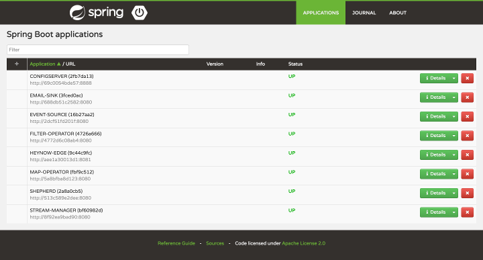Expand Details dropdown arrow for SHEPHERD
Screen dimensions: 483x260
coord(453,193)
